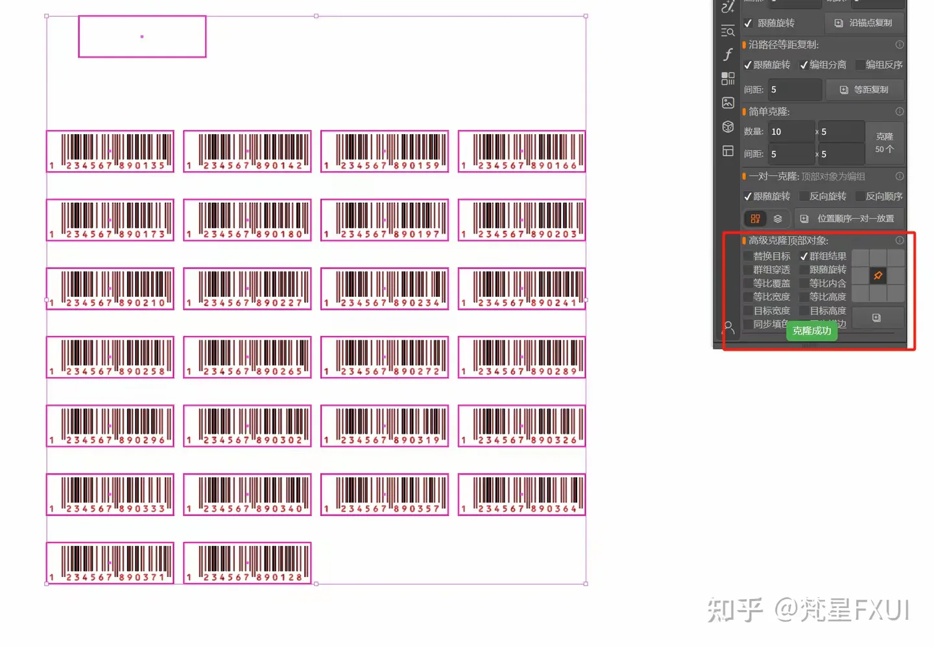934x647 pixels.
Task: Show info for 沿路径等距复制 section
Action: [x=900, y=45]
